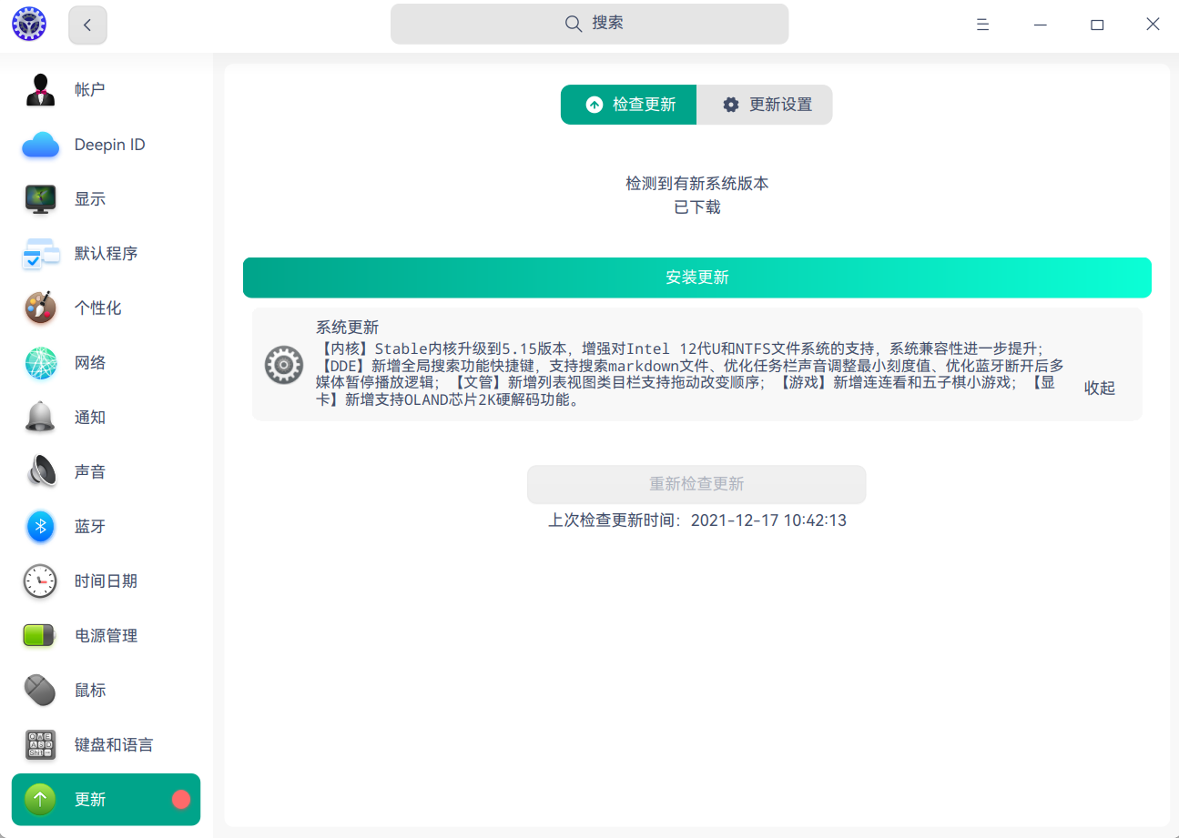Viewport: 1179px width, 838px height.
Task: Click the 通知 notification bell icon
Action: click(x=40, y=418)
